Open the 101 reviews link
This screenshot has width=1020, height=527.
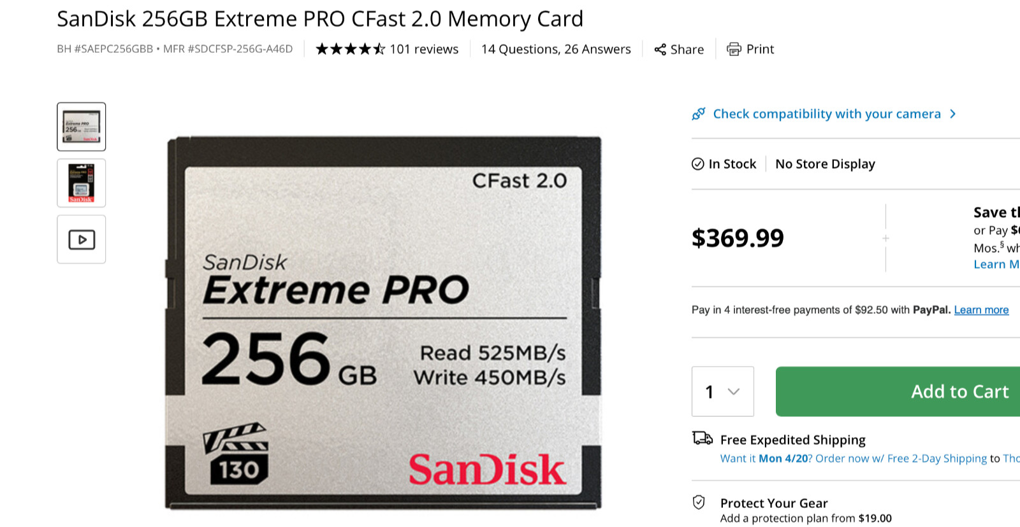424,49
